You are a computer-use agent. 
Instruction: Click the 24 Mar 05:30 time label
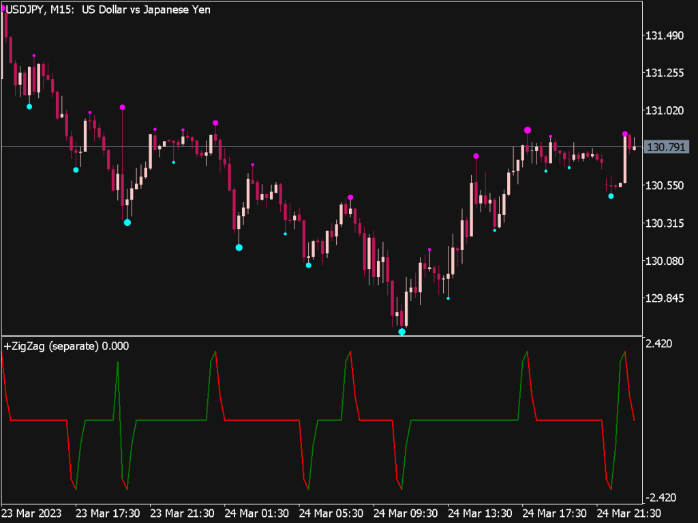pyautogui.click(x=331, y=513)
